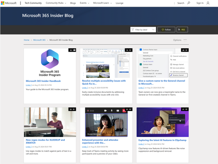Expand the Events menu

[x=84, y=3]
